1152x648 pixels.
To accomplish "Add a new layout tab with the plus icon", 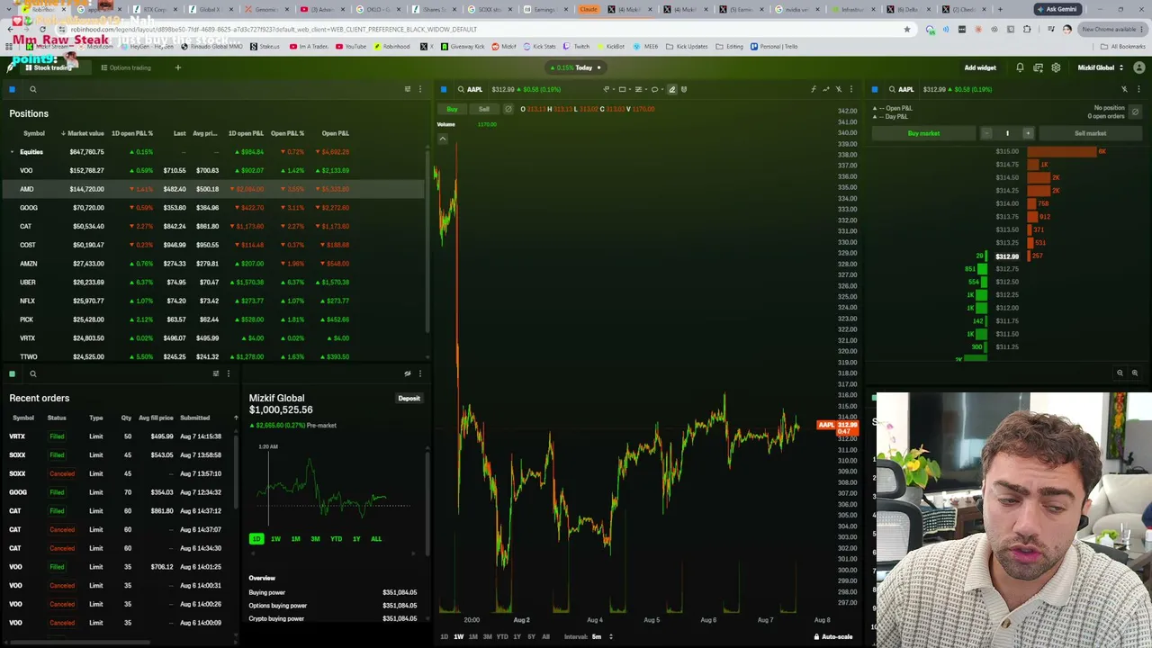I will click(177, 67).
